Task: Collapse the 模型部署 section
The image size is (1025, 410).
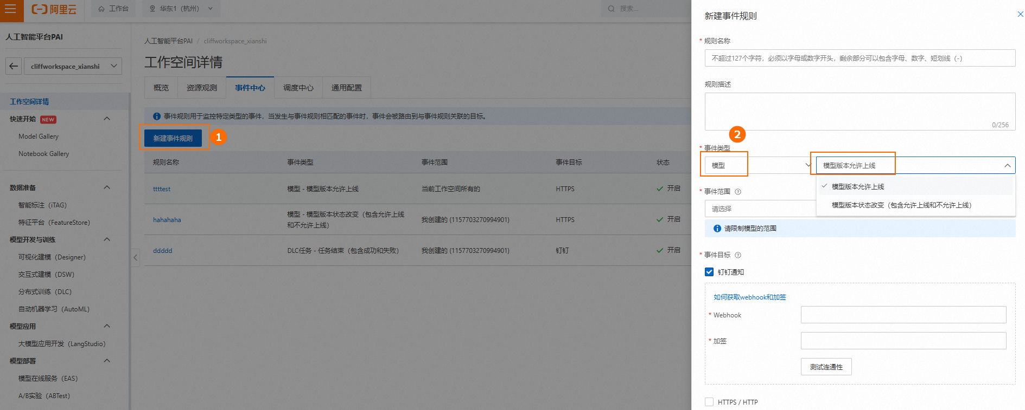Action: pos(107,361)
